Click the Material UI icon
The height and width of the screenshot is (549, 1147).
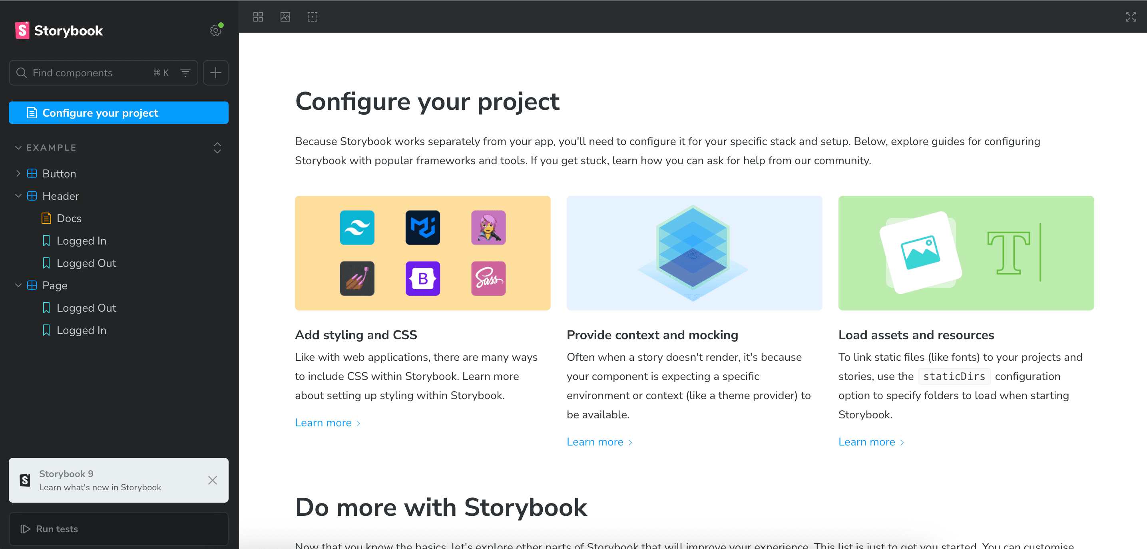(422, 227)
